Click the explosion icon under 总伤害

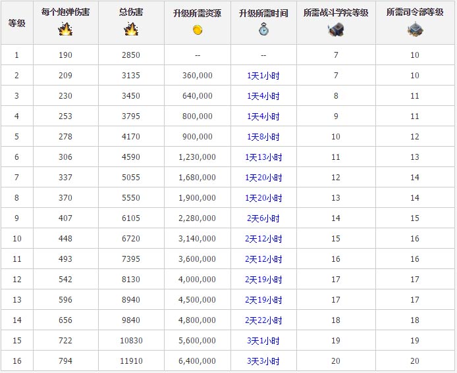coord(131,29)
